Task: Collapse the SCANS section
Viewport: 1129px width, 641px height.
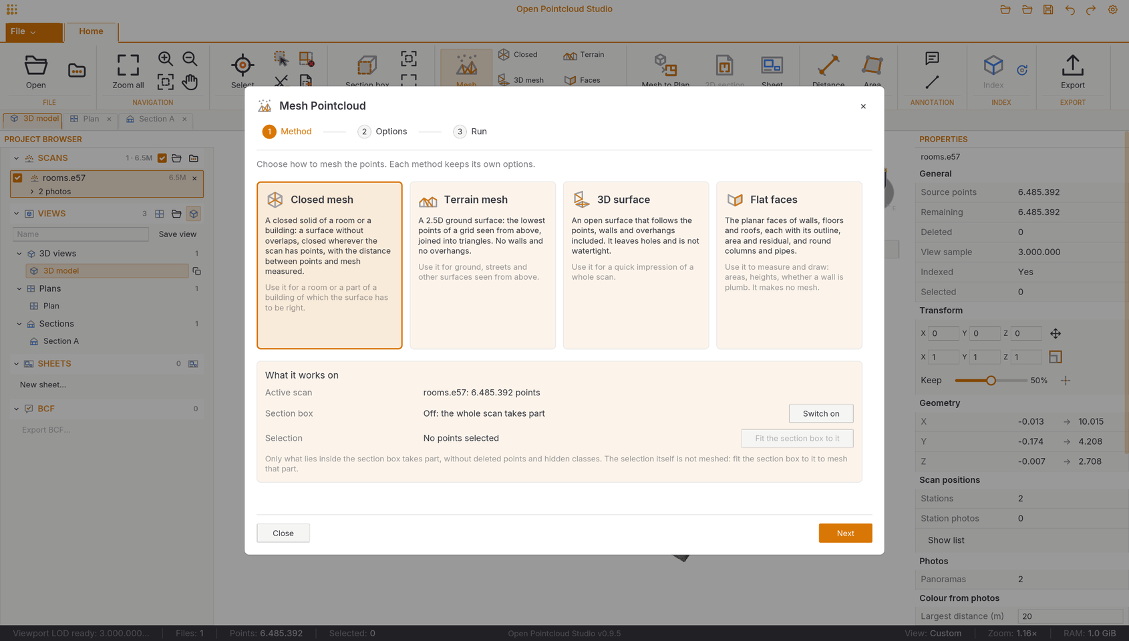Action: 16,158
